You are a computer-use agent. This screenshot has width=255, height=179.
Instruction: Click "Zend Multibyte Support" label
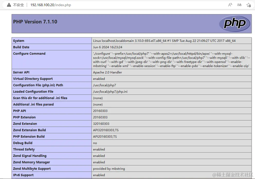pos(32,169)
